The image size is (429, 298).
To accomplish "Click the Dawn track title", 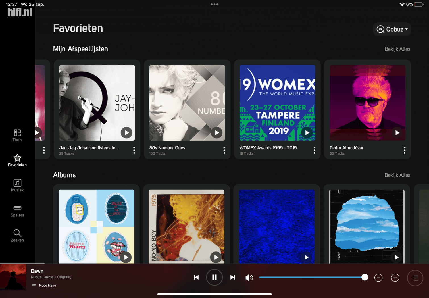I will [x=37, y=271].
